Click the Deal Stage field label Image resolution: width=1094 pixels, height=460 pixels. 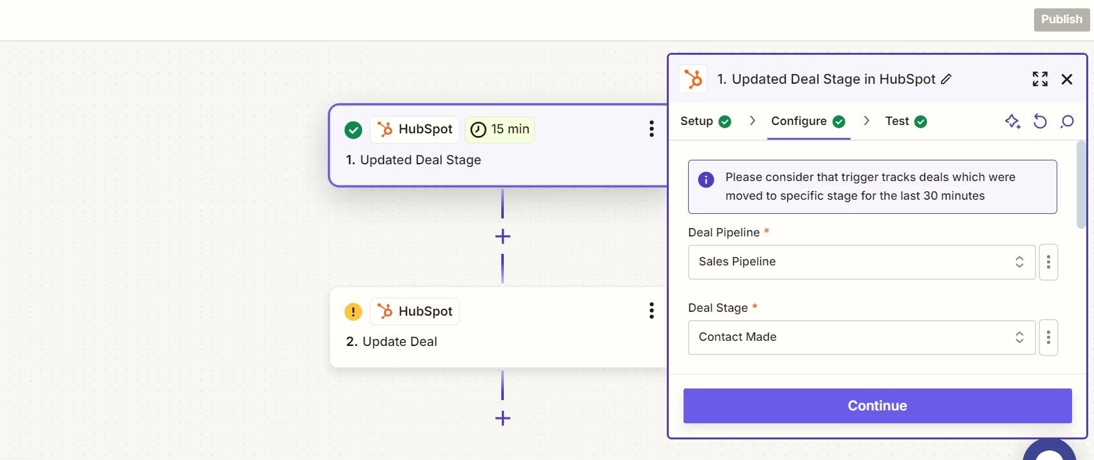pyautogui.click(x=718, y=308)
